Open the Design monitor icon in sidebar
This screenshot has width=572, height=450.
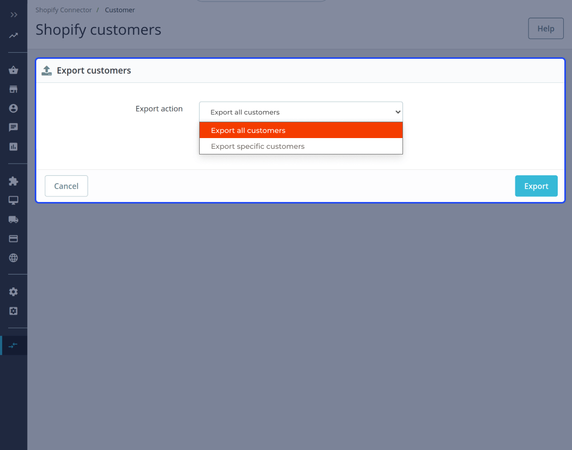click(x=13, y=200)
